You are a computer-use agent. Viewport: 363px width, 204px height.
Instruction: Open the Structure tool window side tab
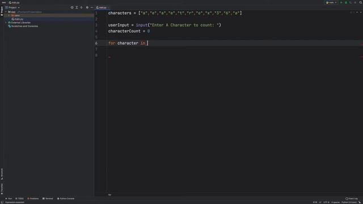point(2,174)
